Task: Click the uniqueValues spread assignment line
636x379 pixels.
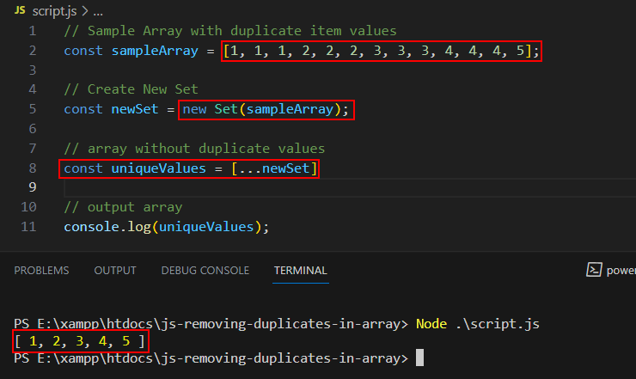Action: tap(189, 168)
